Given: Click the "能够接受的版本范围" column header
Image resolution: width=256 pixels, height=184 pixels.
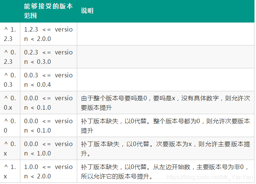Looking at the screenshot, I should [x=48, y=11].
